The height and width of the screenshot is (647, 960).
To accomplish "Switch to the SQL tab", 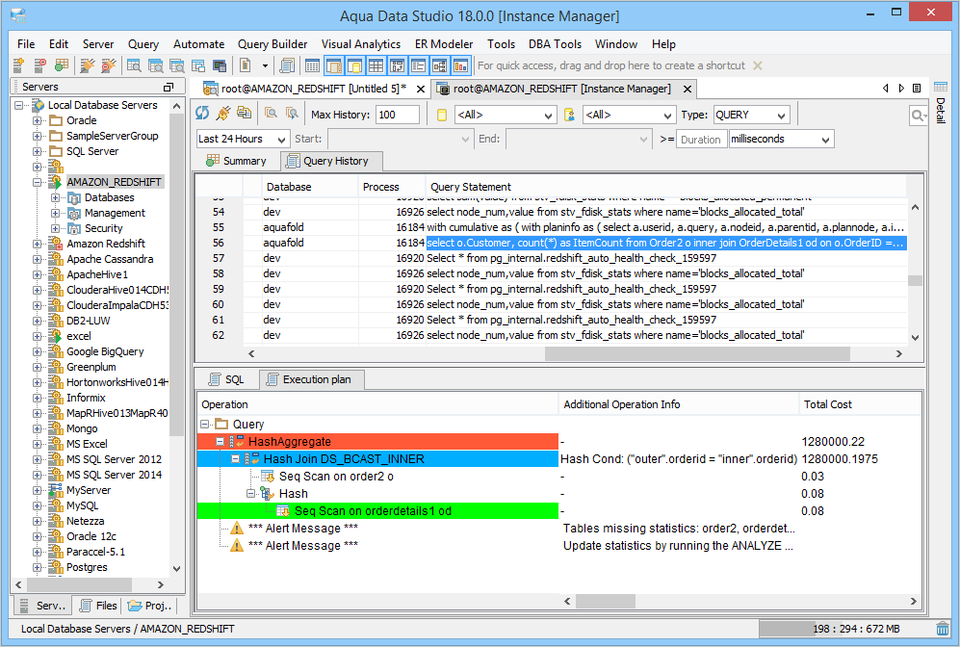I will pyautogui.click(x=226, y=379).
